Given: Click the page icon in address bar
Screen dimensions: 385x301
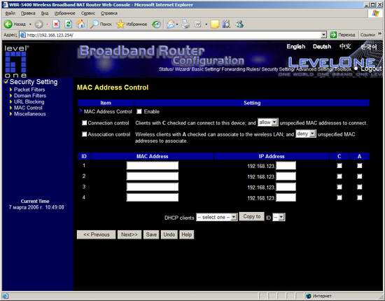Looking at the screenshot, I should coord(23,35).
